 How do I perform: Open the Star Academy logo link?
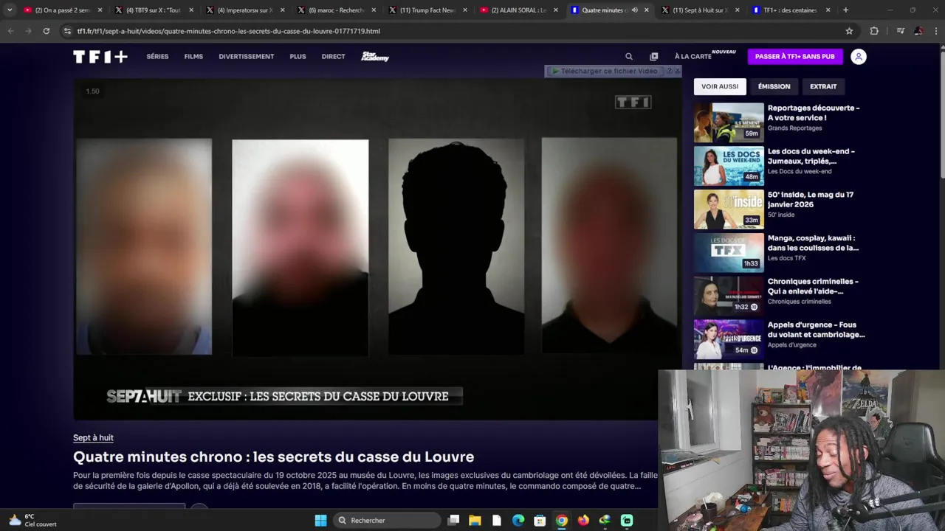pos(375,57)
